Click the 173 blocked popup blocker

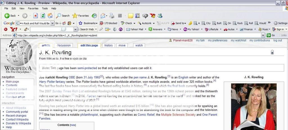click(108, 23)
